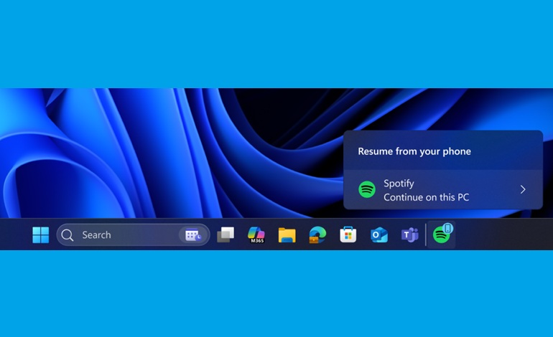Open the Windows Start menu
Image resolution: width=553 pixels, height=337 pixels.
(40, 235)
